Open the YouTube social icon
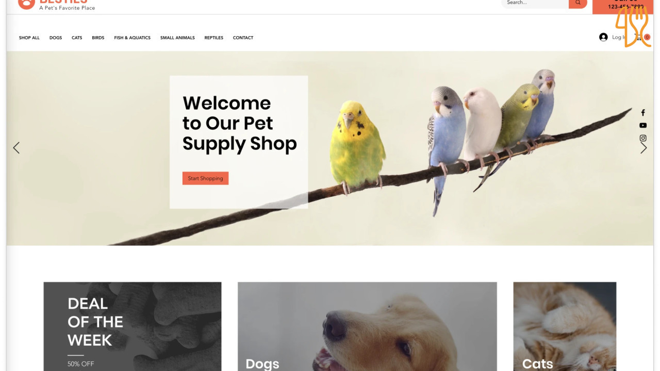This screenshot has width=660, height=371. [643, 125]
